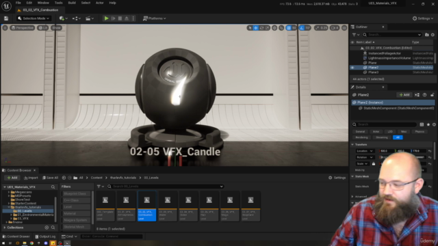Open the Cinematics clapperboard dropdown
Screen dimensions: 438x246
pyautogui.click(x=90, y=18)
